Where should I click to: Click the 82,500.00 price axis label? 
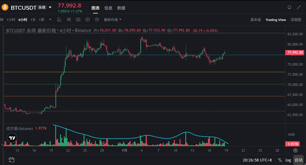(x=295, y=34)
